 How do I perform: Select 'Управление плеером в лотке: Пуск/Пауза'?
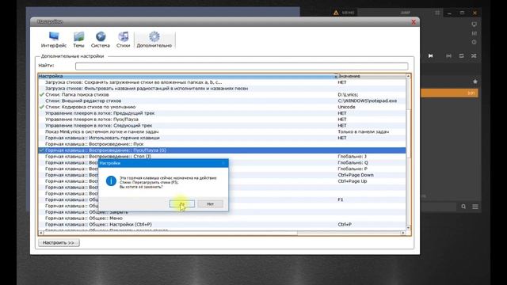tap(222, 120)
